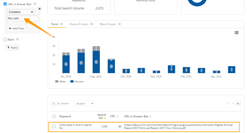
Task: Open help icon next to Rank
Action: 17,39
